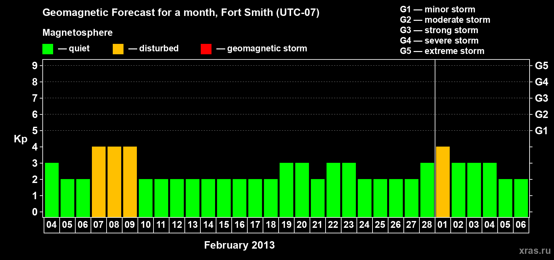The height and width of the screenshot is (260, 554).
Task: Click date label 27 on the x-axis
Action: click(411, 225)
